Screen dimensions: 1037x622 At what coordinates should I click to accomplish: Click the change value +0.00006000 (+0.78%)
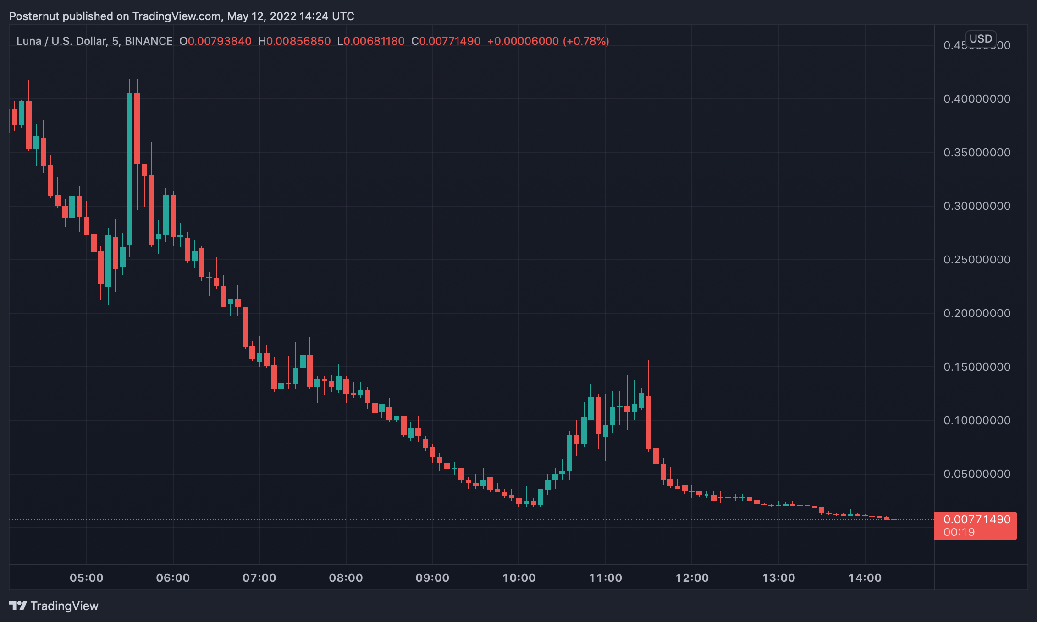tap(548, 41)
